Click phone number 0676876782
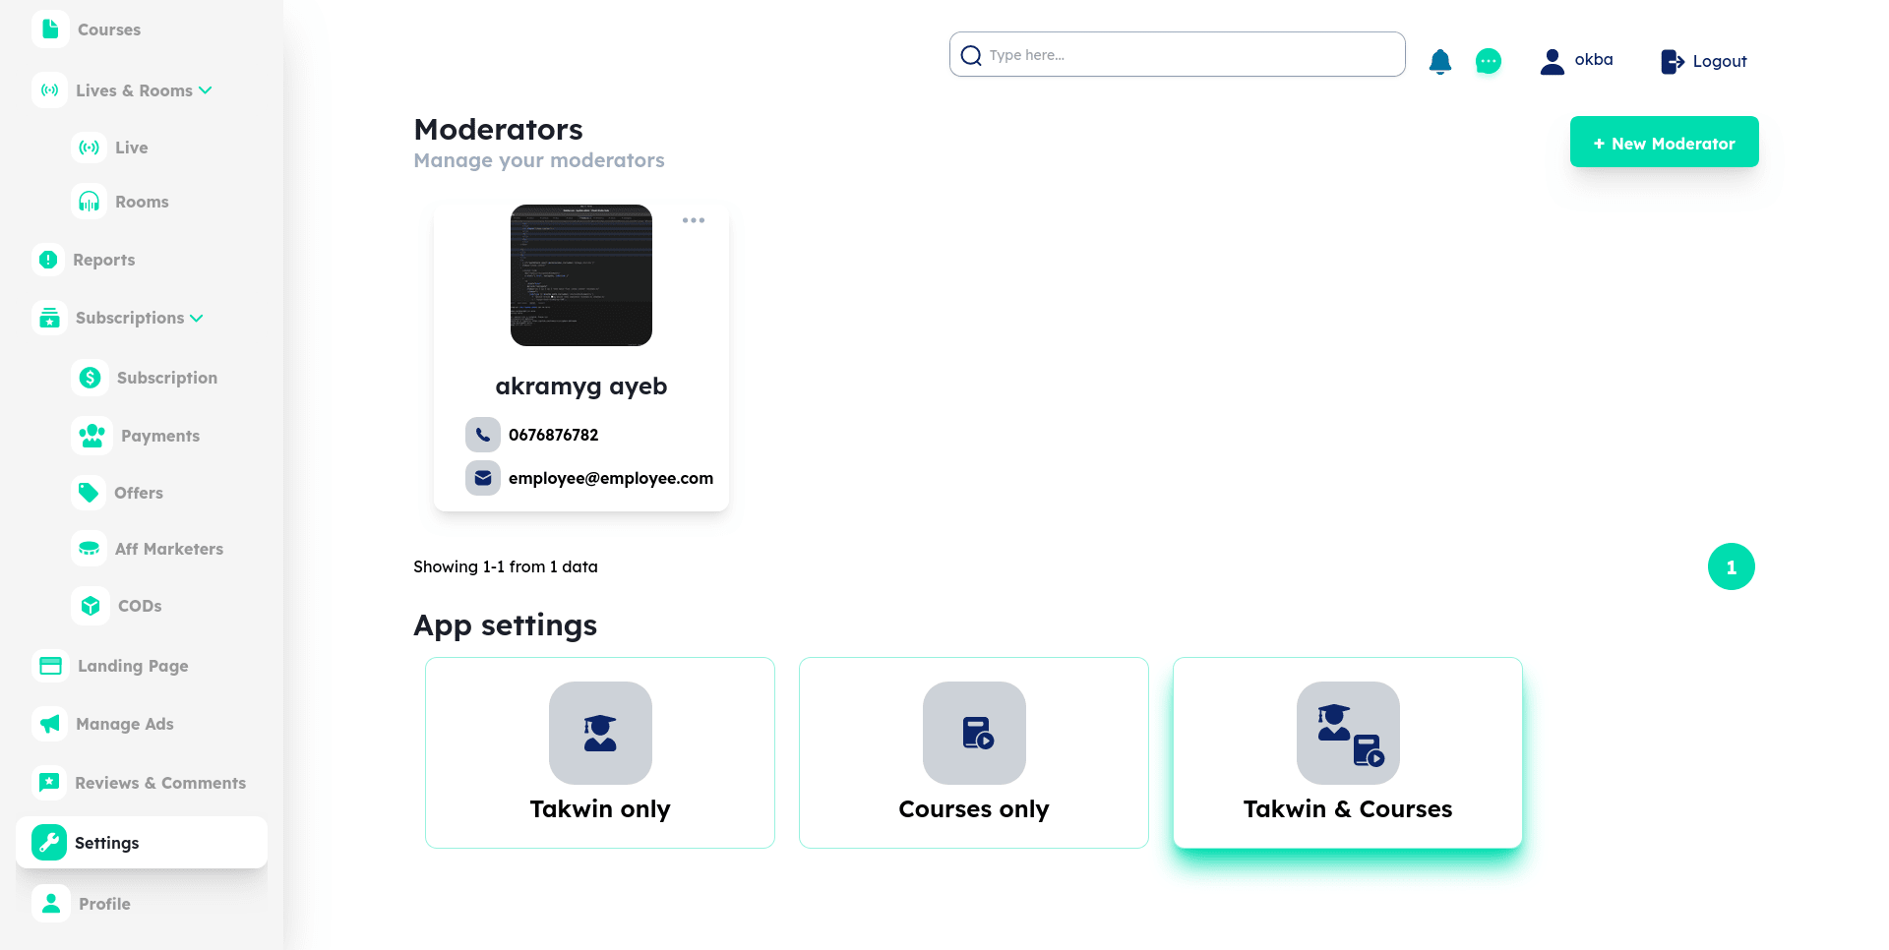Screen dimensions: 1889x950 (x=553, y=435)
